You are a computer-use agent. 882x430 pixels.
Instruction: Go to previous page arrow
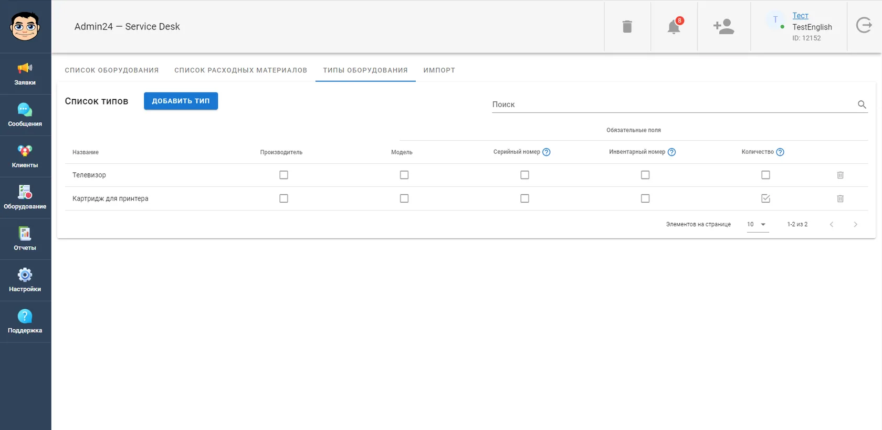[x=831, y=225]
